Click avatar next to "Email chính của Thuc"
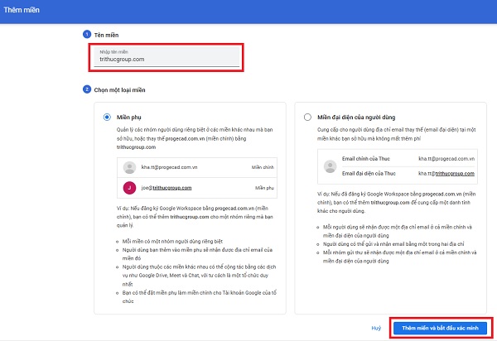 329,158
